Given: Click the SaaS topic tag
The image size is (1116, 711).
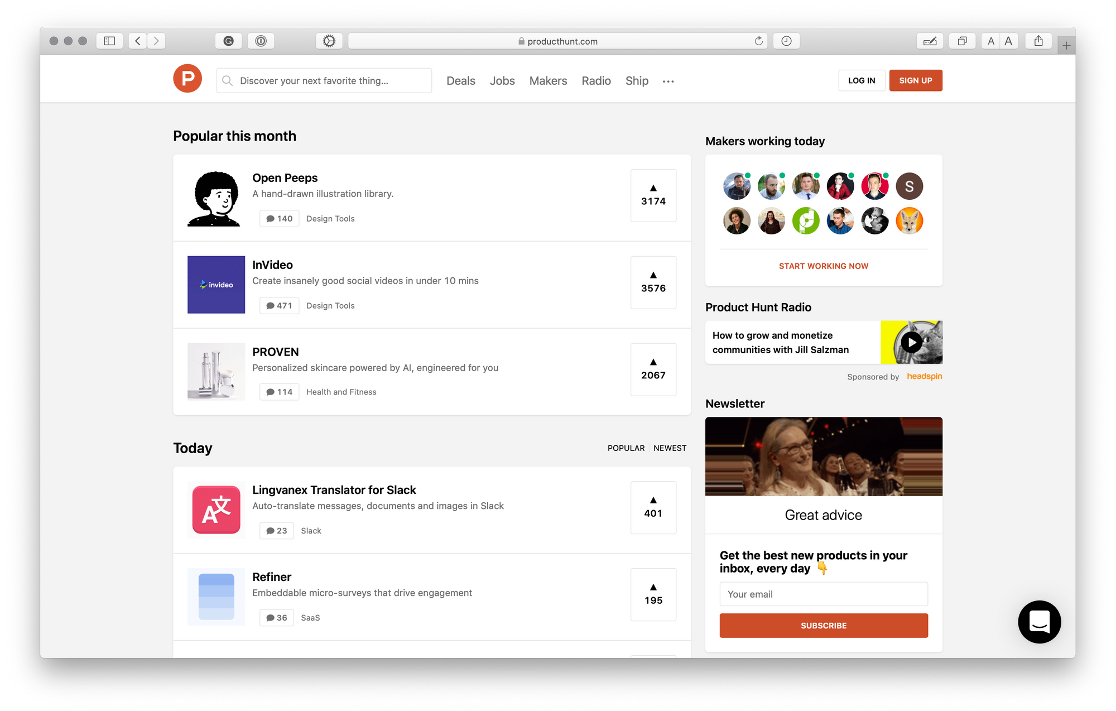Looking at the screenshot, I should [x=310, y=618].
